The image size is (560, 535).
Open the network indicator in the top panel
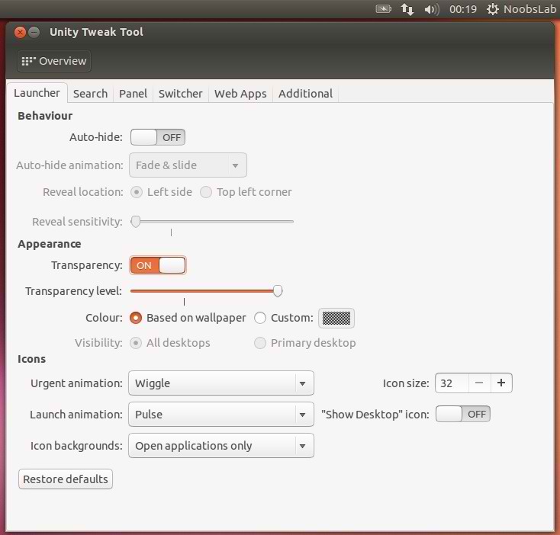tap(407, 9)
